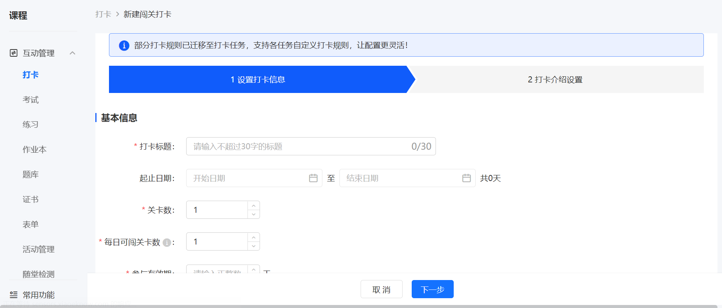722x308 pixels.
Task: Open the start date calendar icon
Action: [x=313, y=178]
